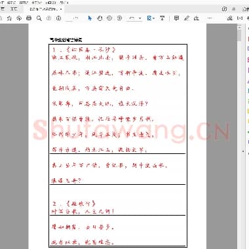This screenshot has height=249, width=249.
Task: Expand the fit page options arrow
Action: [x=154, y=18]
